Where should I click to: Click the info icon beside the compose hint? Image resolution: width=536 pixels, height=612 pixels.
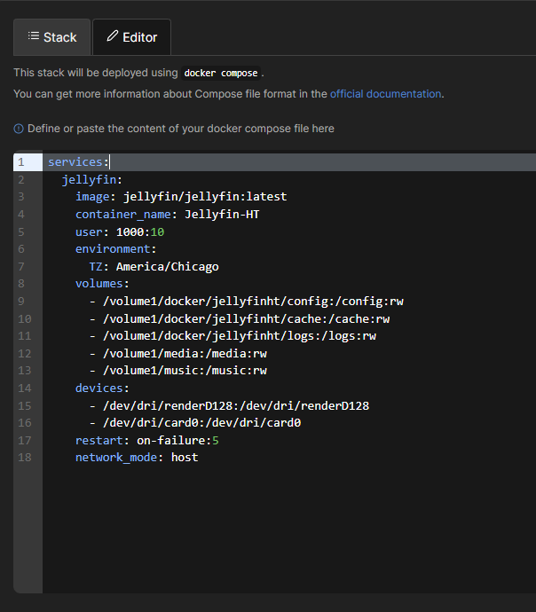pyautogui.click(x=19, y=129)
